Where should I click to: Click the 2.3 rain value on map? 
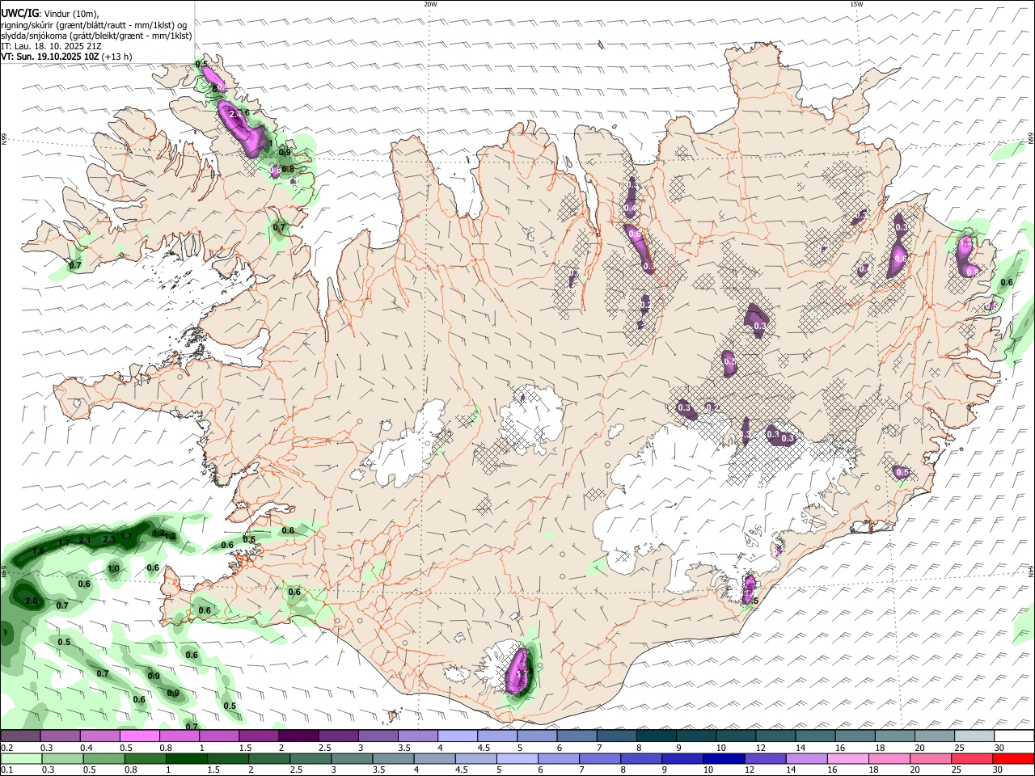pos(109,538)
